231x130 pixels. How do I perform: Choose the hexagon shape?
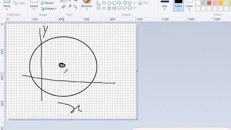coord(114,3)
